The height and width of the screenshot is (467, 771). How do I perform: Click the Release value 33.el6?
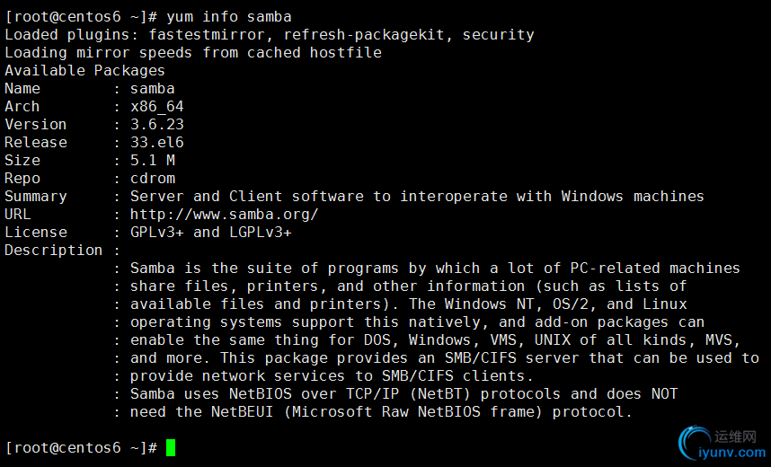click(157, 143)
